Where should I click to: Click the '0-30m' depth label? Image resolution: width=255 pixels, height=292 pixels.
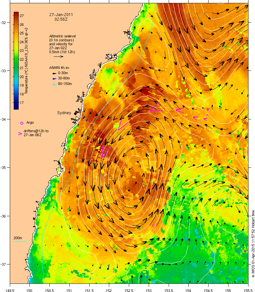click(63, 73)
